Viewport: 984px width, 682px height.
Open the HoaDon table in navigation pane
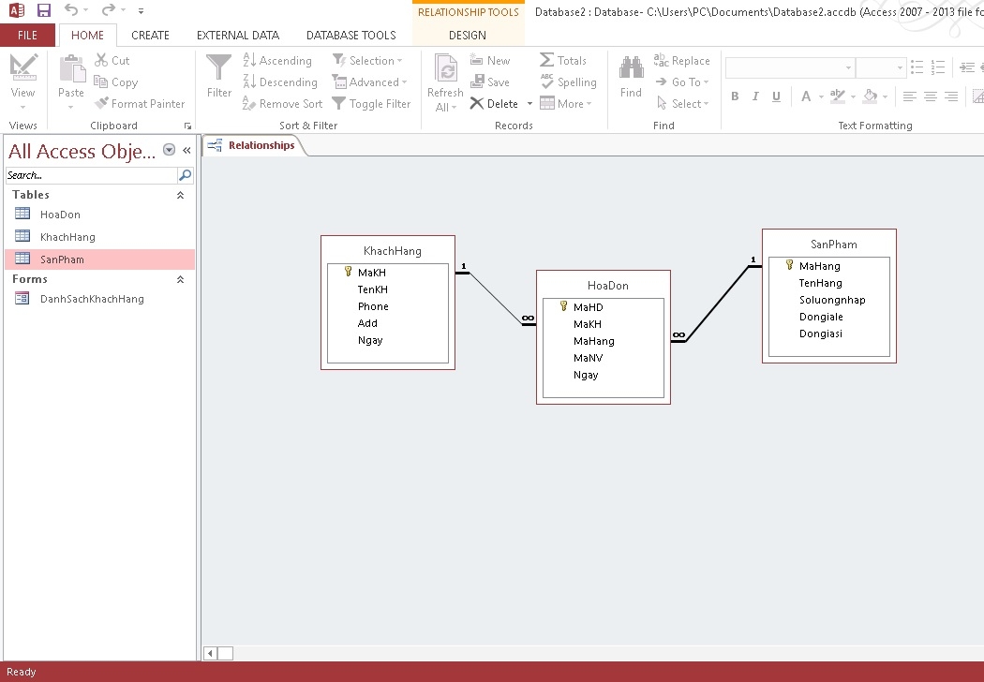(60, 215)
